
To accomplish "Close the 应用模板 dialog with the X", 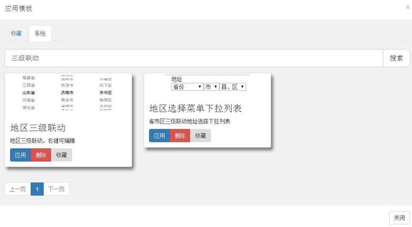I will pyautogui.click(x=407, y=8).
